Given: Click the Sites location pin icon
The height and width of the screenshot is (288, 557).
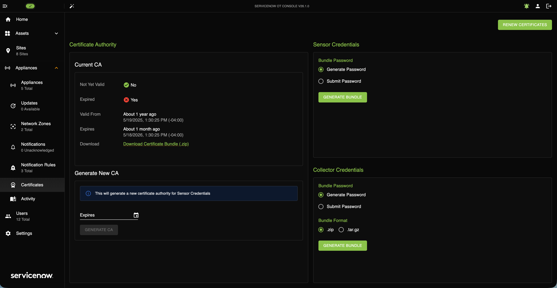Looking at the screenshot, I should tap(8, 51).
